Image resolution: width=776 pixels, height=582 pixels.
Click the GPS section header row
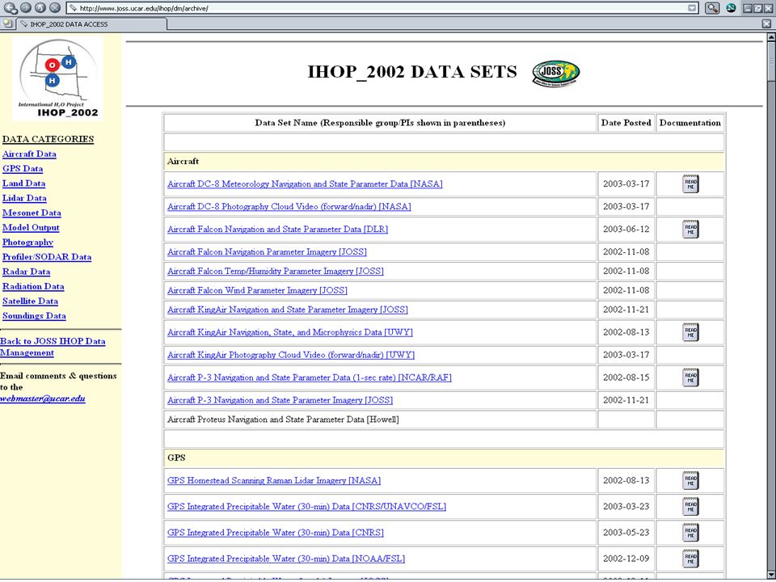pyautogui.click(x=444, y=458)
